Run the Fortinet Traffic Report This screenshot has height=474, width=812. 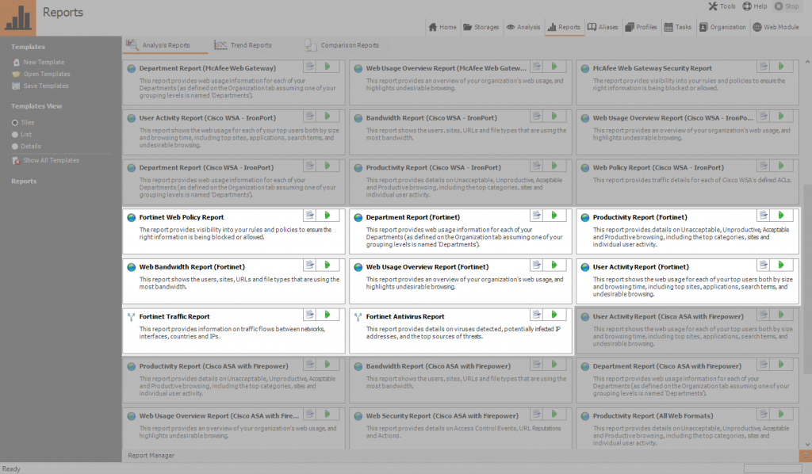click(327, 315)
